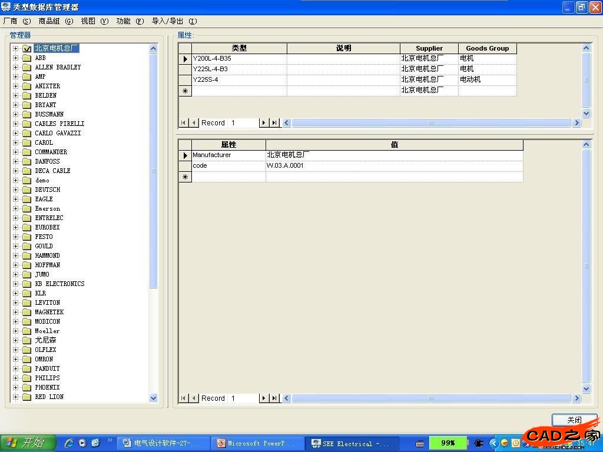Expand the ALLEN BRADLEY tree node
This screenshot has width=603, height=452.
[x=16, y=67]
